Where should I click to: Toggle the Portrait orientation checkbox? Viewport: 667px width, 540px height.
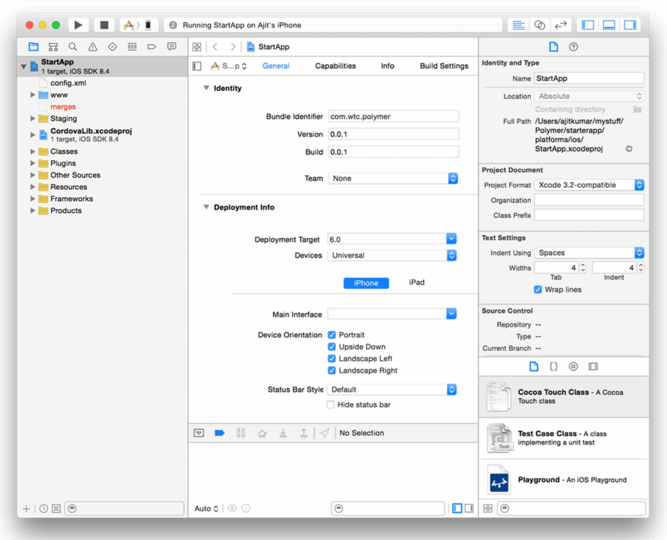coord(331,335)
